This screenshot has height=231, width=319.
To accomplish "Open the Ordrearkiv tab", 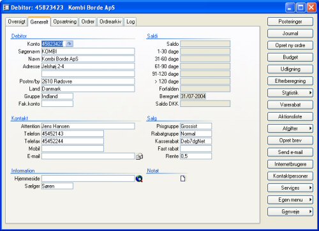I will pos(110,22).
